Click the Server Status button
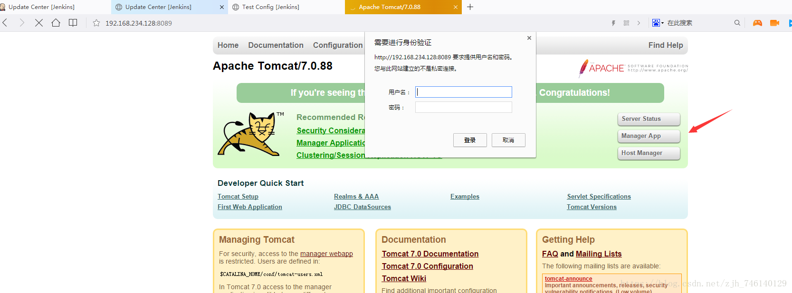 pos(649,119)
